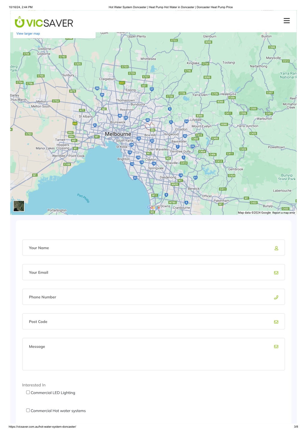Focus the Phone Number input field
Viewport: 307px width, 434px height.
tap(153, 297)
